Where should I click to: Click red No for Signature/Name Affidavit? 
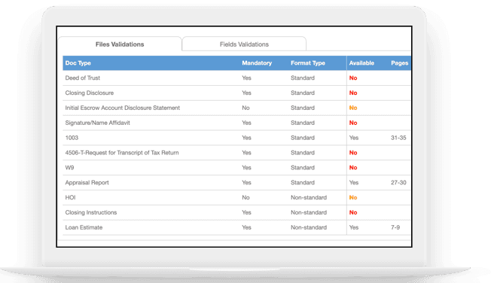coord(353,123)
